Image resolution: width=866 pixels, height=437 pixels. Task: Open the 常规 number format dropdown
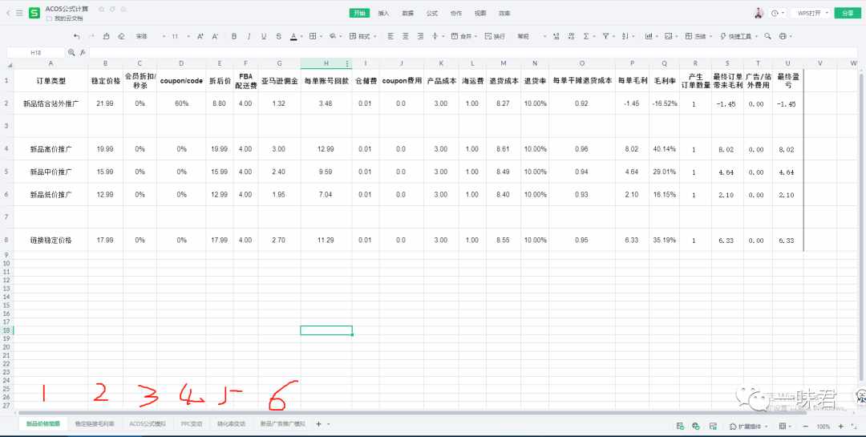(532, 36)
